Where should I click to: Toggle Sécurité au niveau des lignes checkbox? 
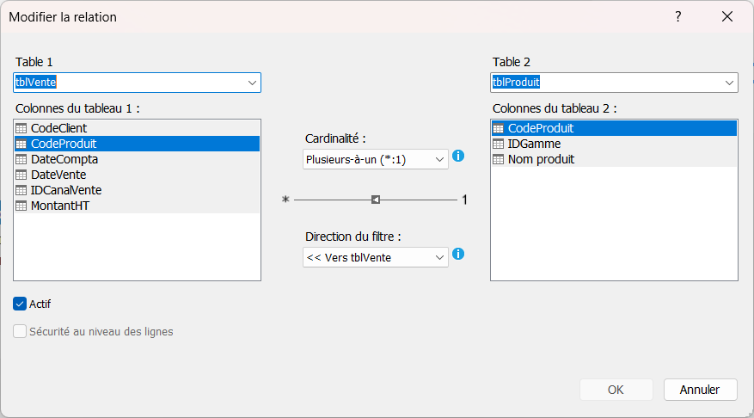point(20,331)
